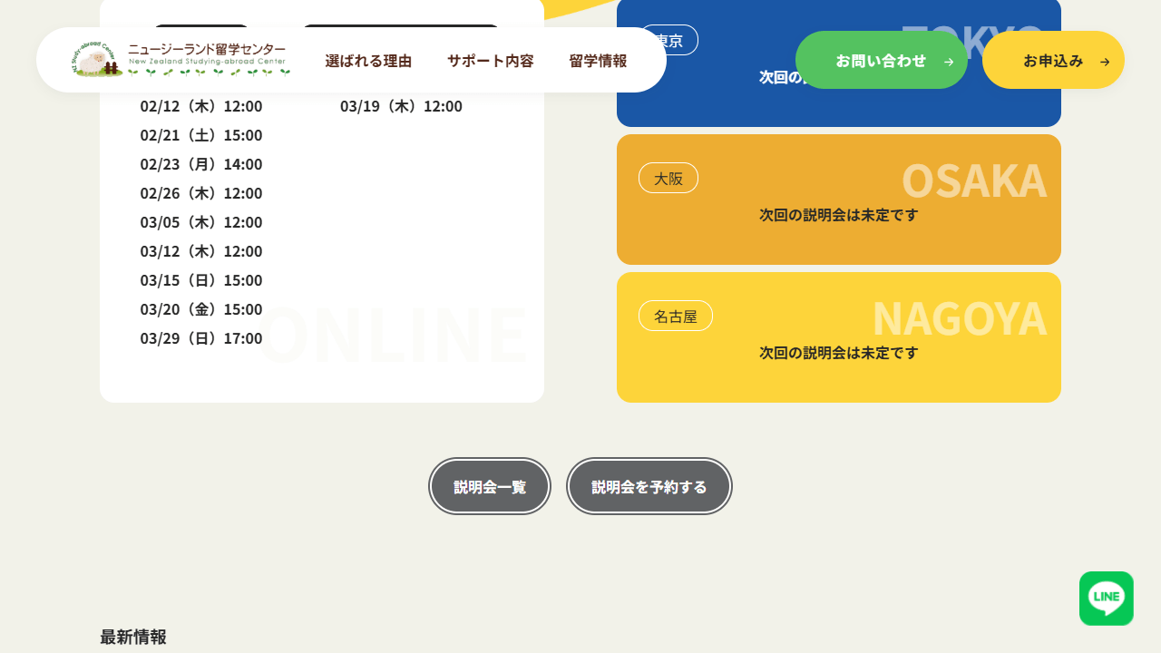
Task: Select the 02/12（木）12:00 online session
Action: pyautogui.click(x=201, y=106)
